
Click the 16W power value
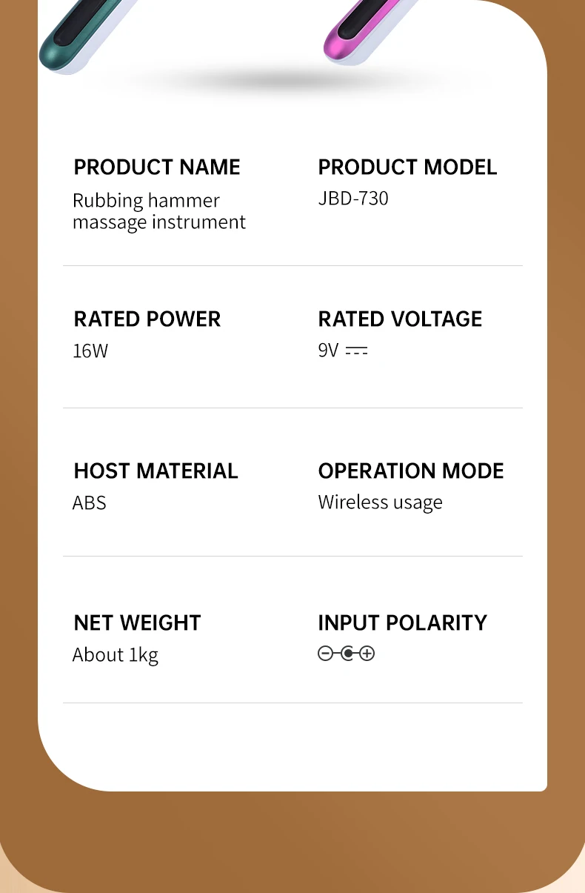[x=90, y=351]
